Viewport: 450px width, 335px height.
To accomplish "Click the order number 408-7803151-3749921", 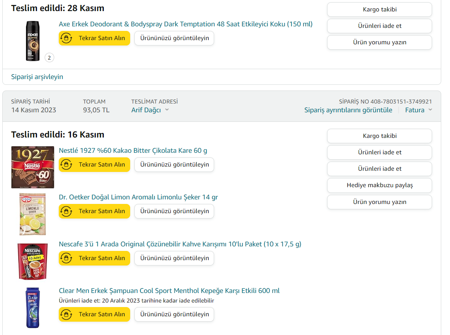I will point(401,102).
